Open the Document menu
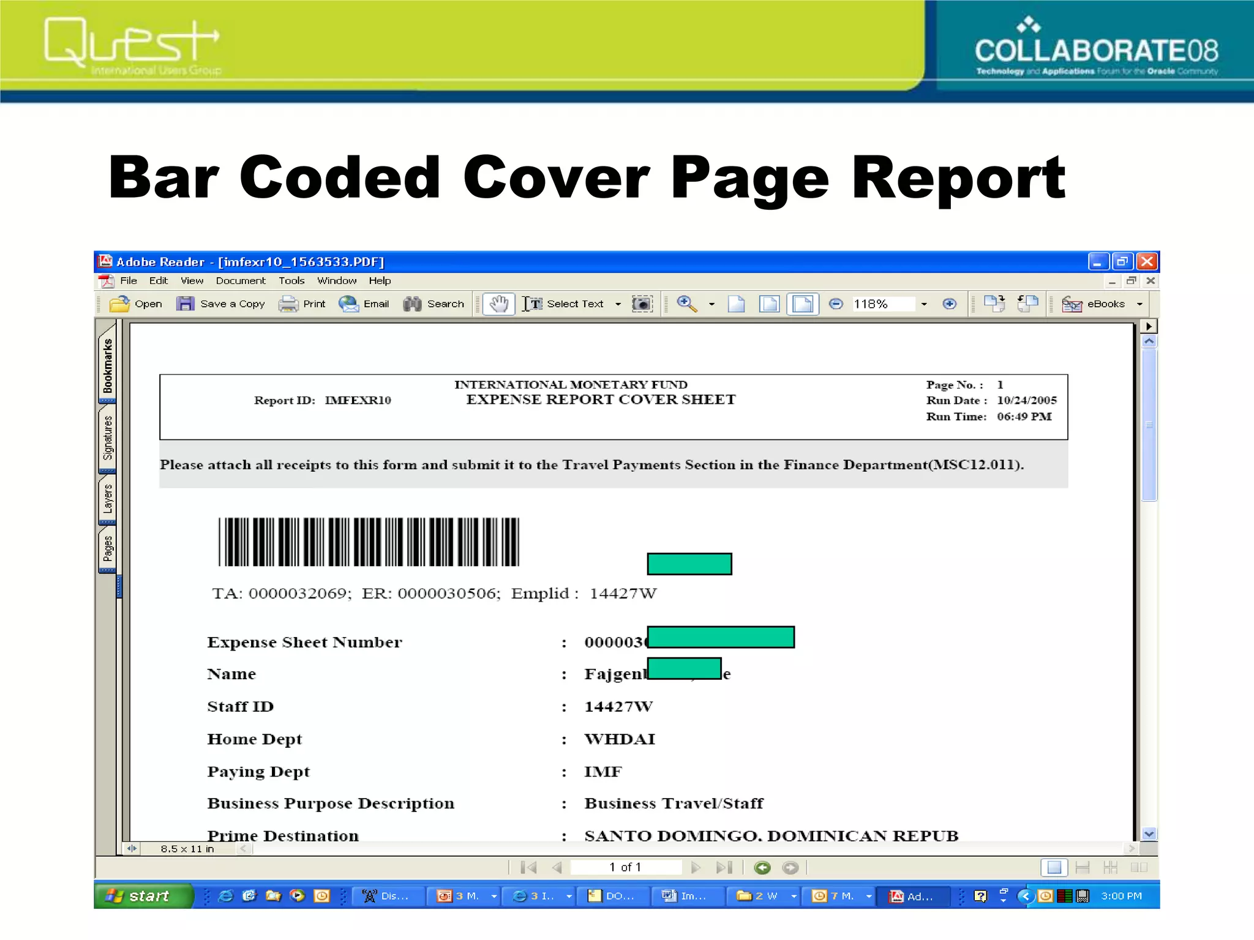Viewport: 1254px width, 940px height. [x=240, y=281]
